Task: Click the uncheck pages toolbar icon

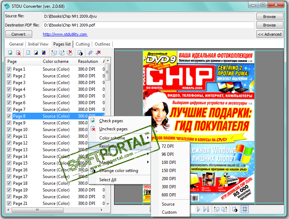Action: coord(18,53)
